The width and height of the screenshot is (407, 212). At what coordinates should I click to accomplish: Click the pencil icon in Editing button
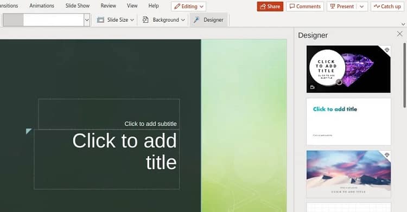[x=177, y=7]
